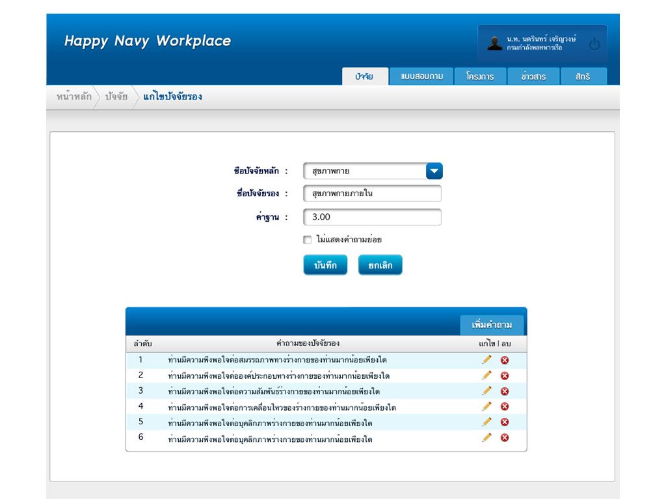Toggle the ไม่แสดงคำถามย่อย checkbox

[308, 240]
